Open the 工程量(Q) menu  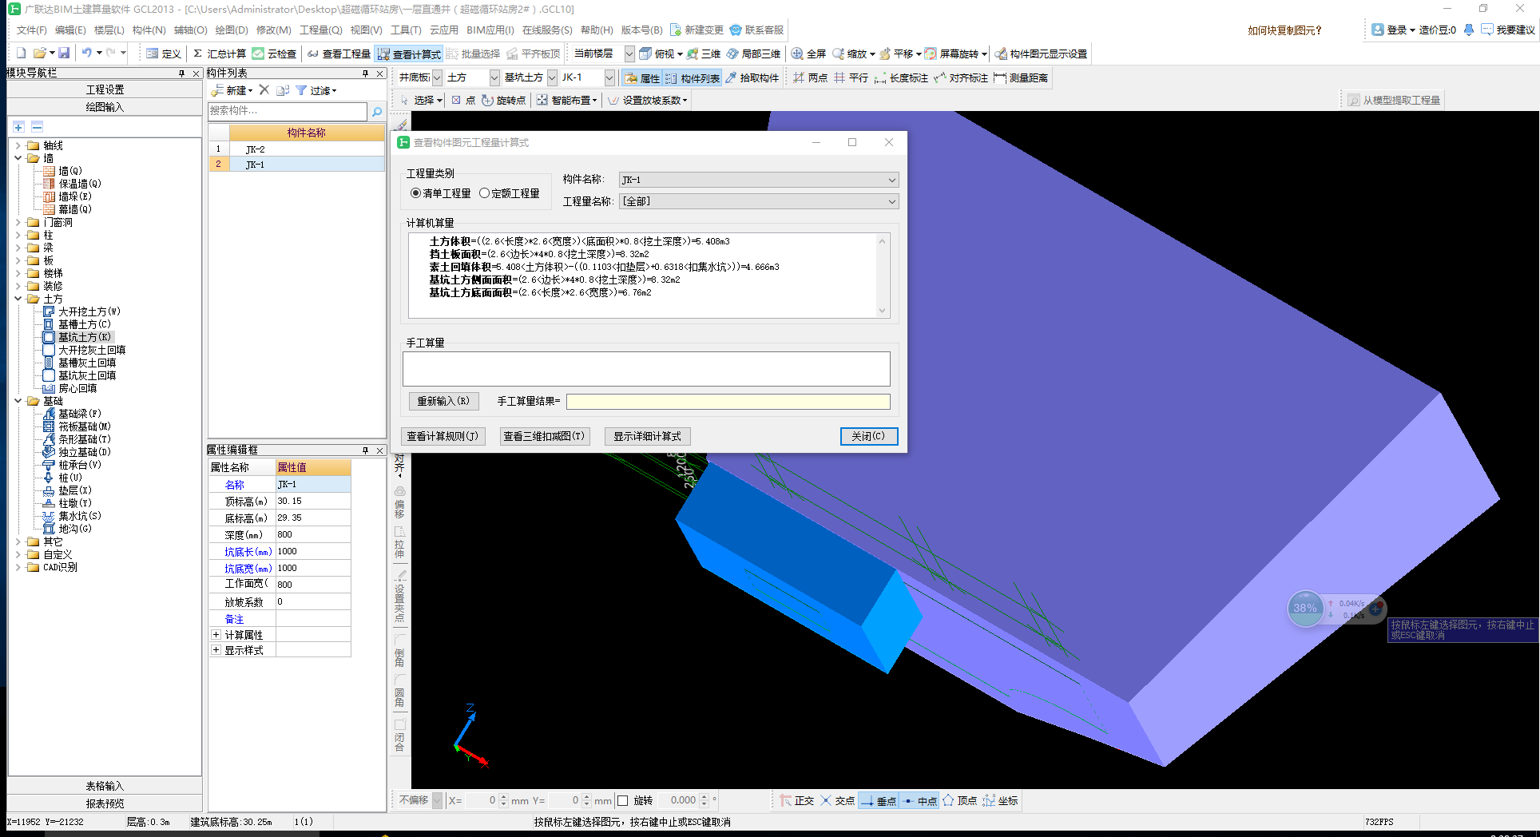point(320,30)
